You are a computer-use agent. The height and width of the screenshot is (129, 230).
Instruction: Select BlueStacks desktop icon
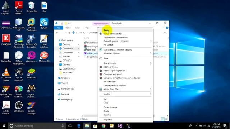(31, 73)
